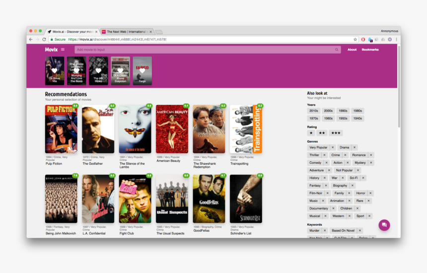Open The Silence of the Lambs poster

click(x=135, y=129)
